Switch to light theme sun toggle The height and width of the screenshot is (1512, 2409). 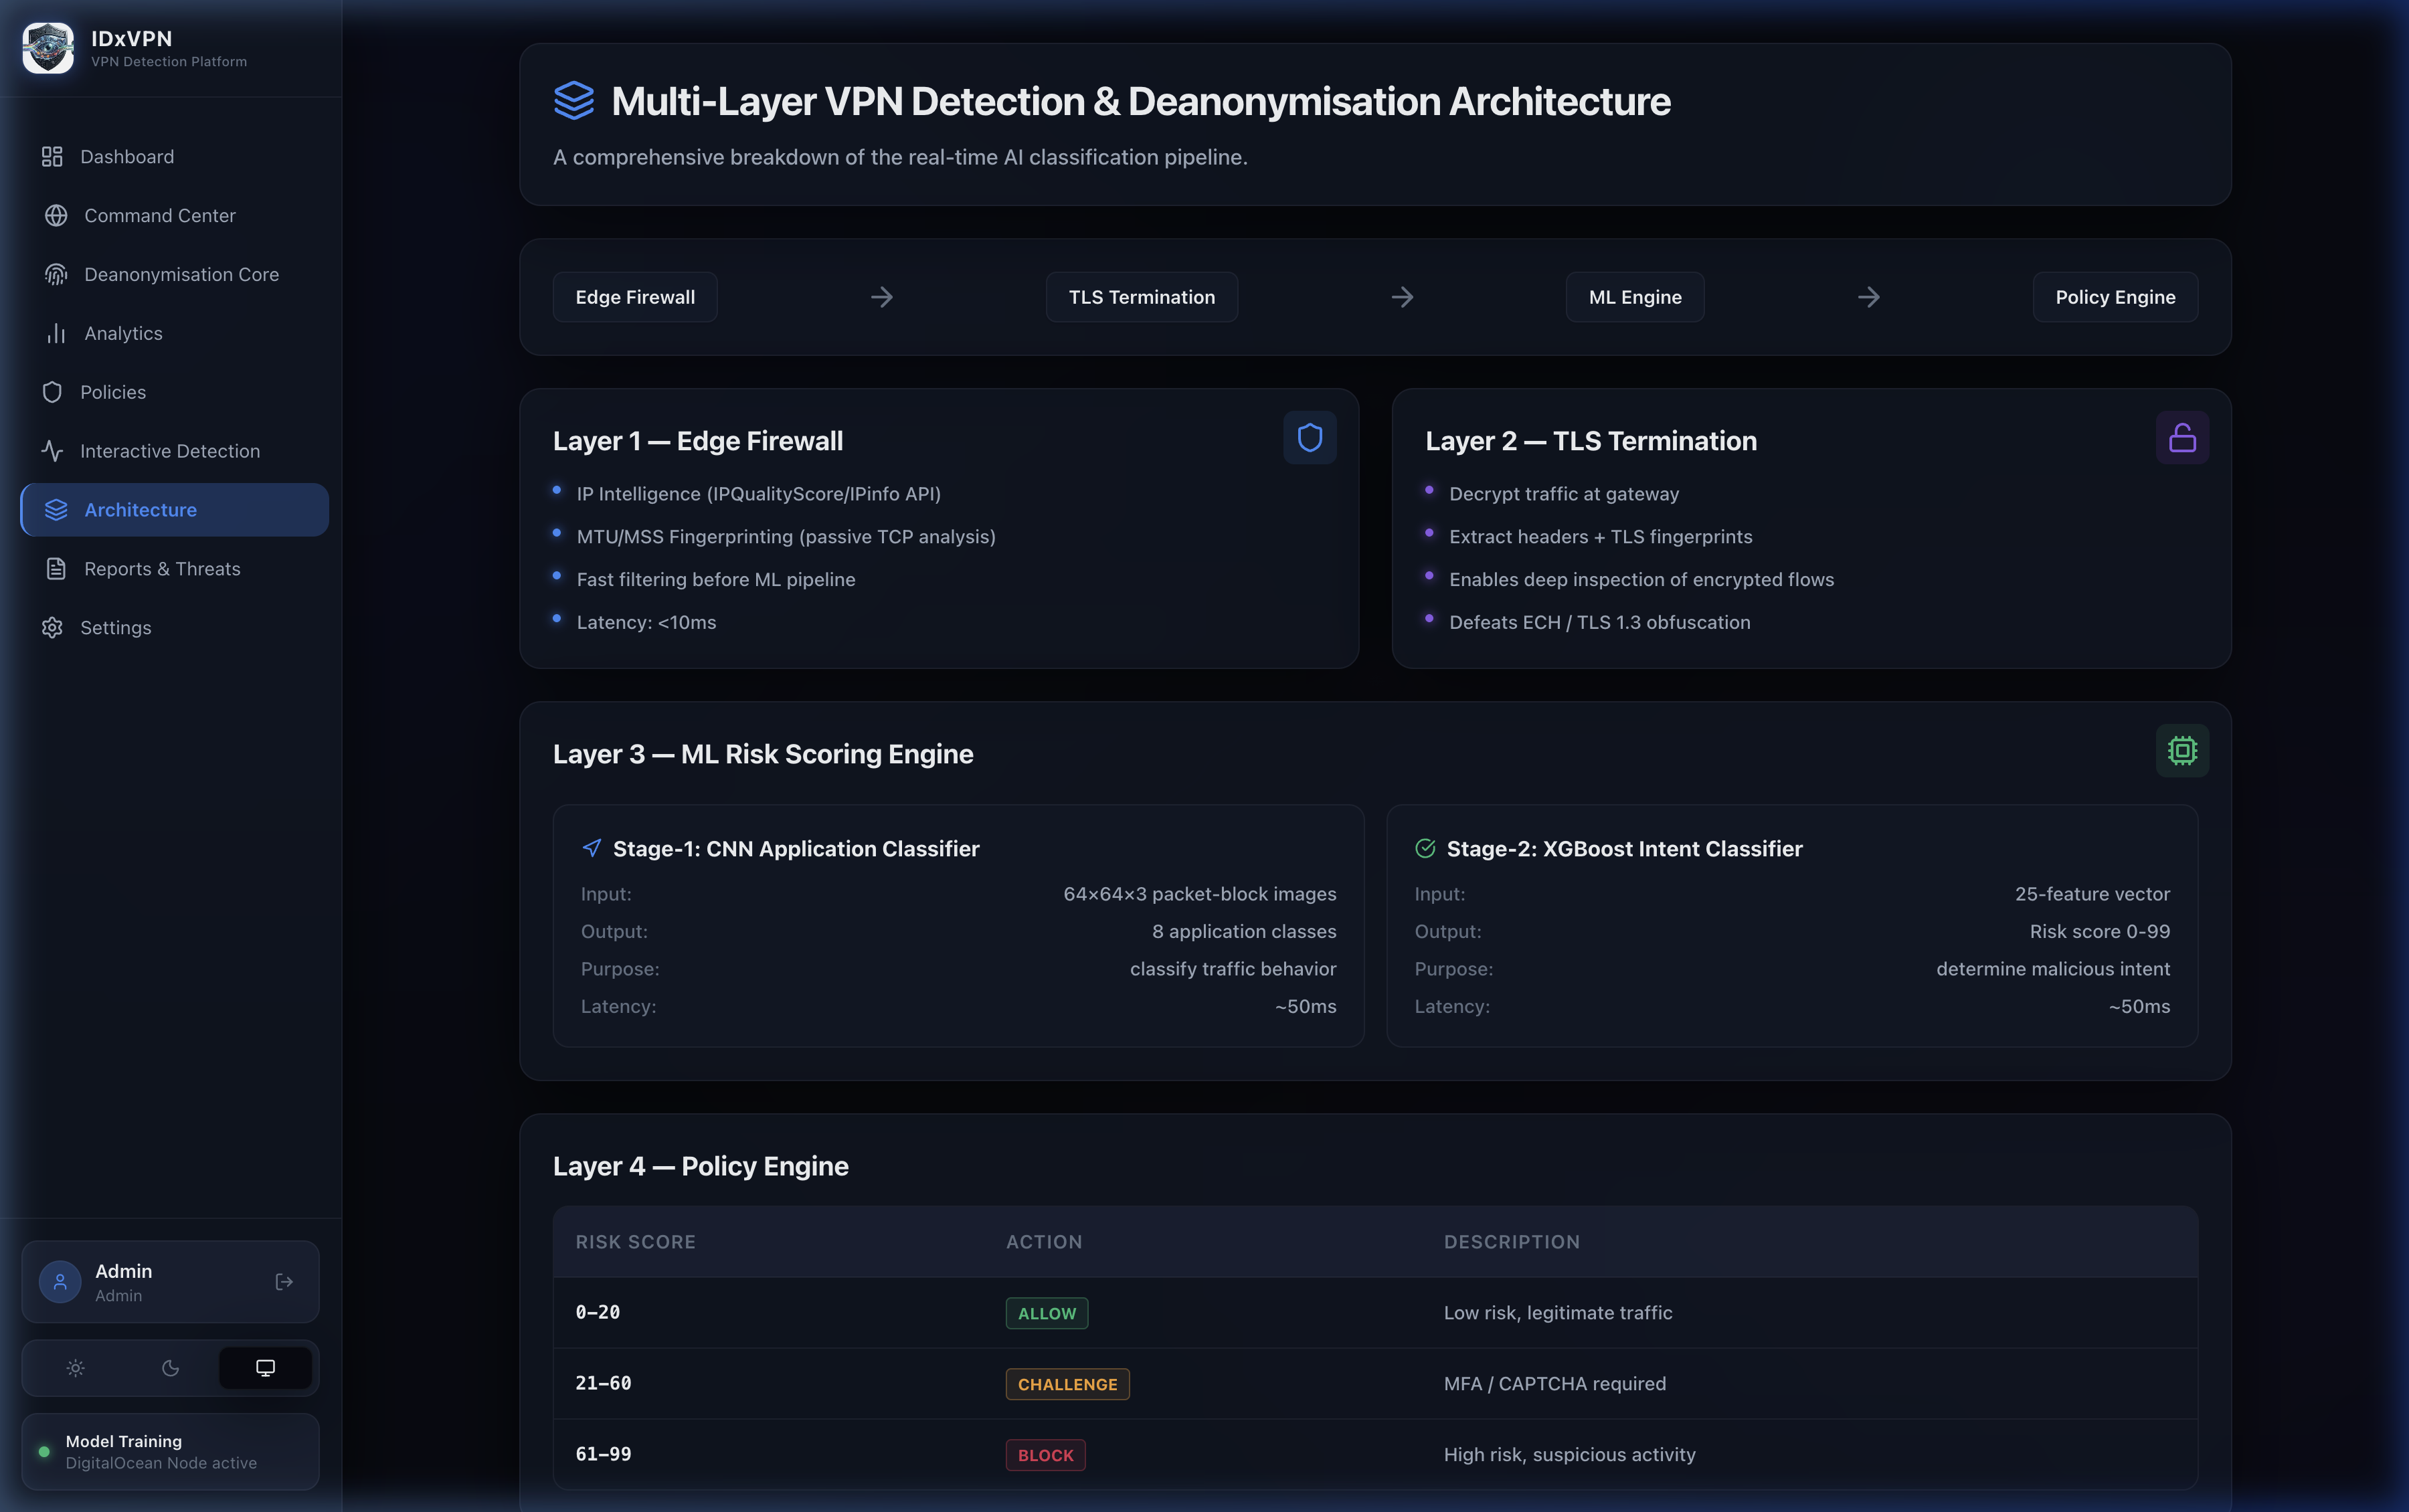point(76,1368)
